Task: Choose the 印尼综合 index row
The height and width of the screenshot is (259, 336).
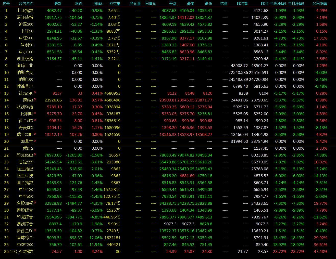Action: point(168,217)
